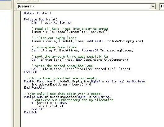Click the cArray.FindAll line

87,41
